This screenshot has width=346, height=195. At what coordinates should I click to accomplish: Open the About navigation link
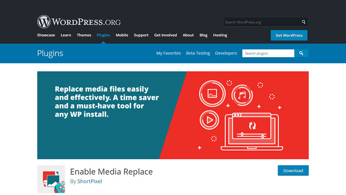pos(188,35)
